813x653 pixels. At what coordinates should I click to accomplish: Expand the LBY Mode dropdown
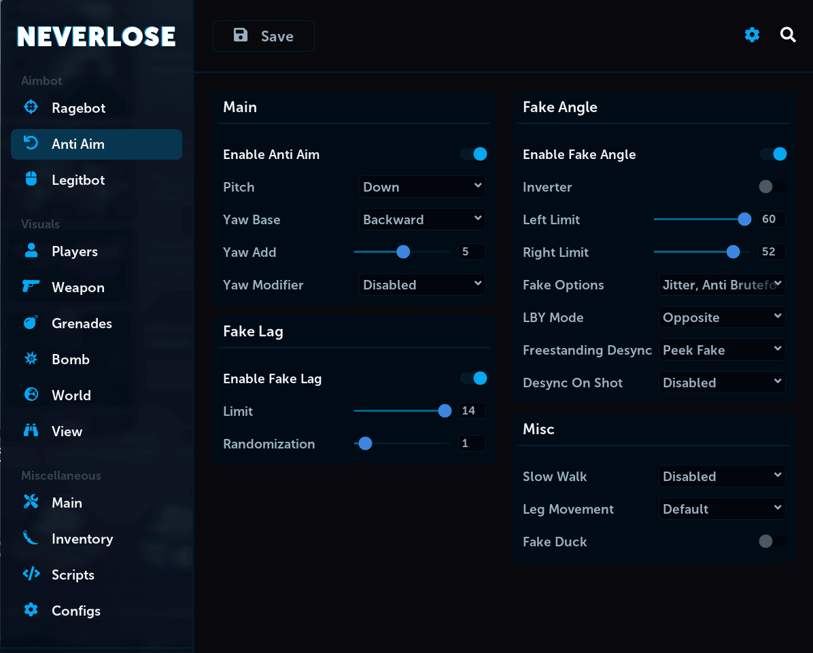tap(722, 317)
